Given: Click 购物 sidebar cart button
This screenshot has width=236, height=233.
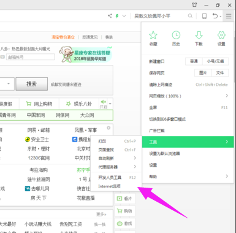Looking at the screenshot, I should (124, 211).
